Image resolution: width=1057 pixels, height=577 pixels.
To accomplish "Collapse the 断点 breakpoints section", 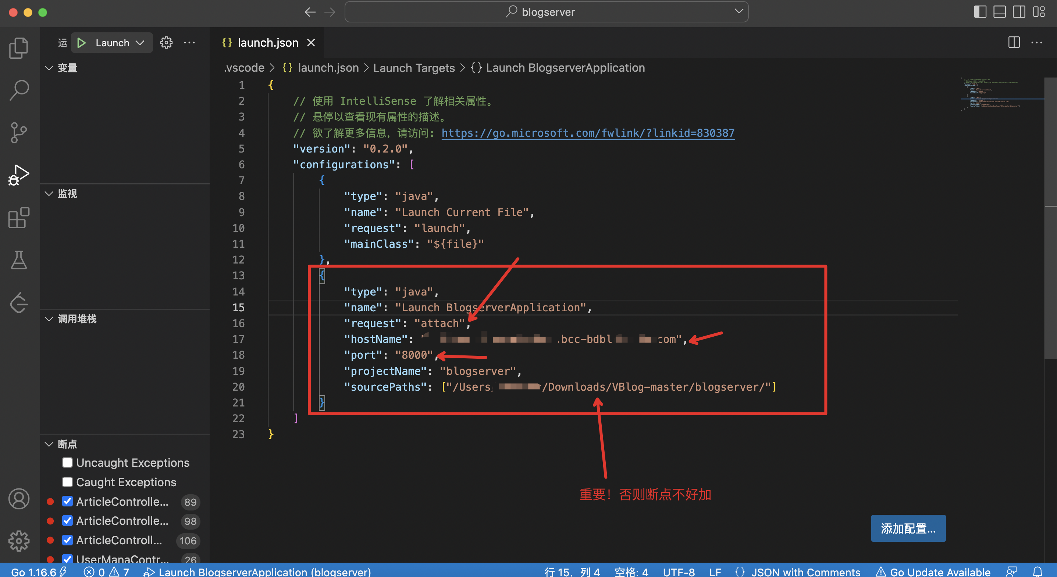I will point(49,444).
